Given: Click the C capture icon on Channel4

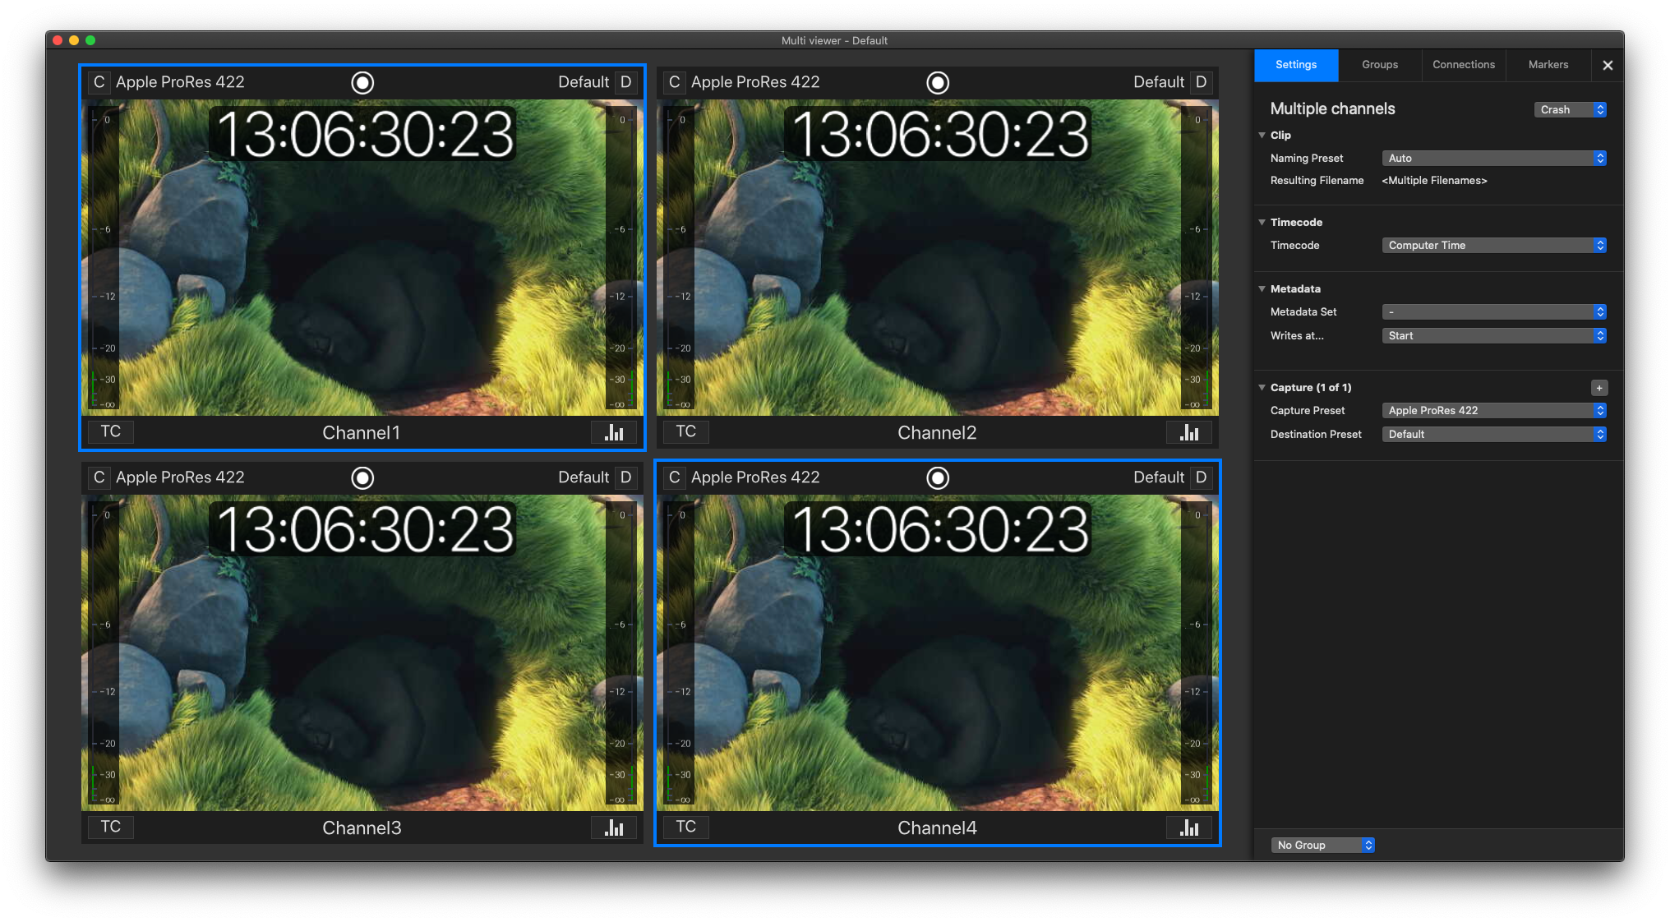Looking at the screenshot, I should (674, 477).
